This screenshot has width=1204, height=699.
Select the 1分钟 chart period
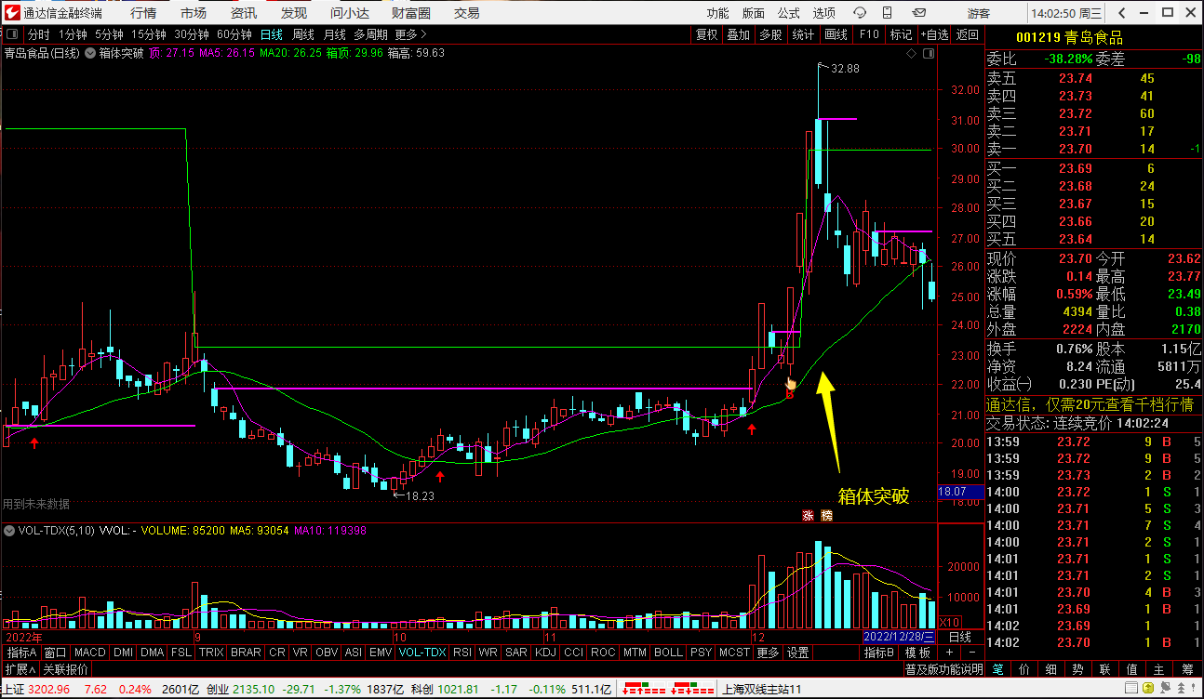pos(73,34)
